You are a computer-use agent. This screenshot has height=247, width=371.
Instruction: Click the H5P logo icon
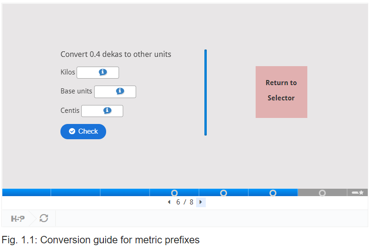18,218
